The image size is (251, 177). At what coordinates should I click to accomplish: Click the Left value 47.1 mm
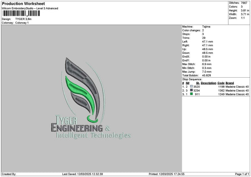(207, 42)
